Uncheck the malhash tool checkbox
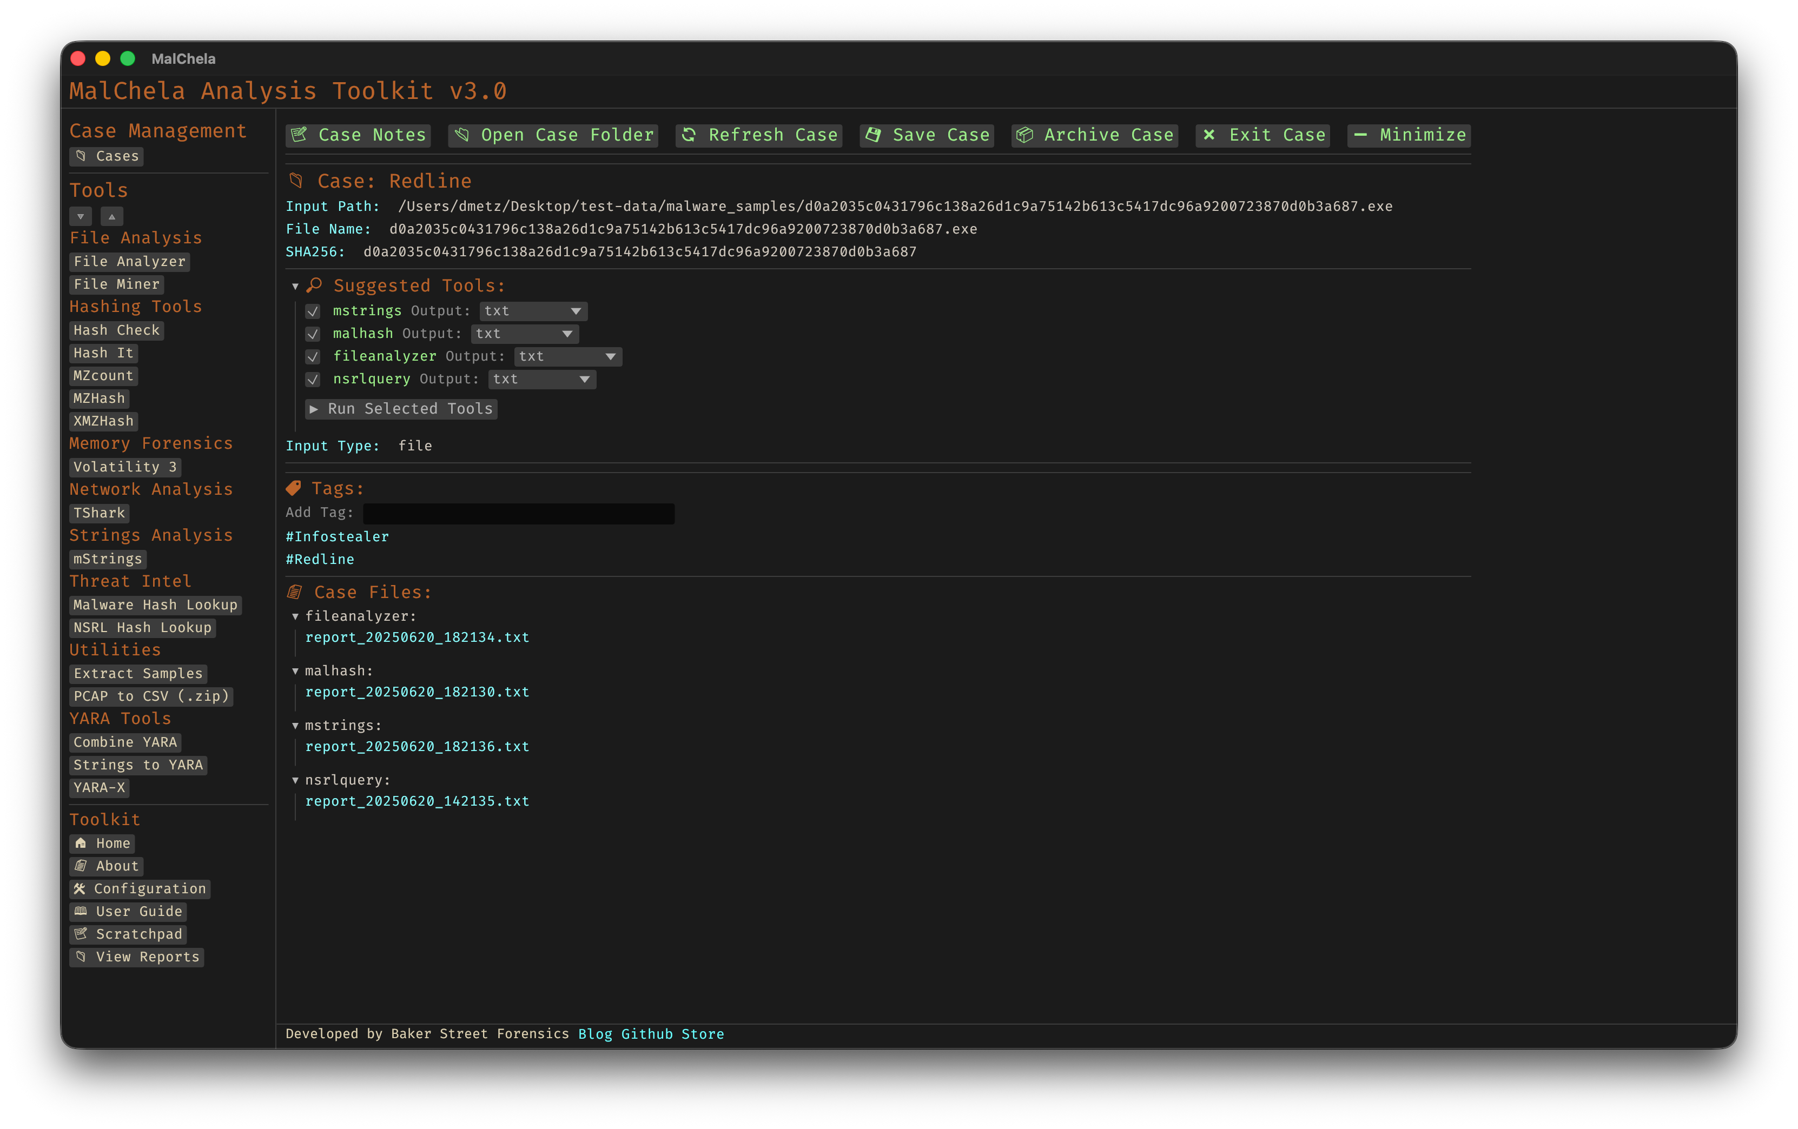The image size is (1798, 1129). [x=313, y=334]
